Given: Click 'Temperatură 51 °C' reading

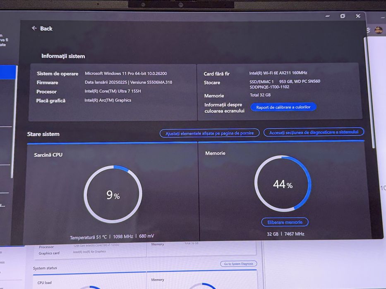Looking at the screenshot, I should click(89, 237).
